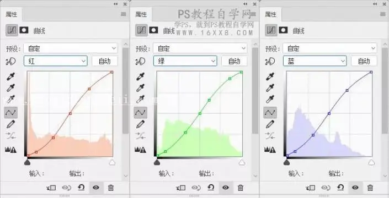Open the panel menu in the Blue panel

pos(383,14)
